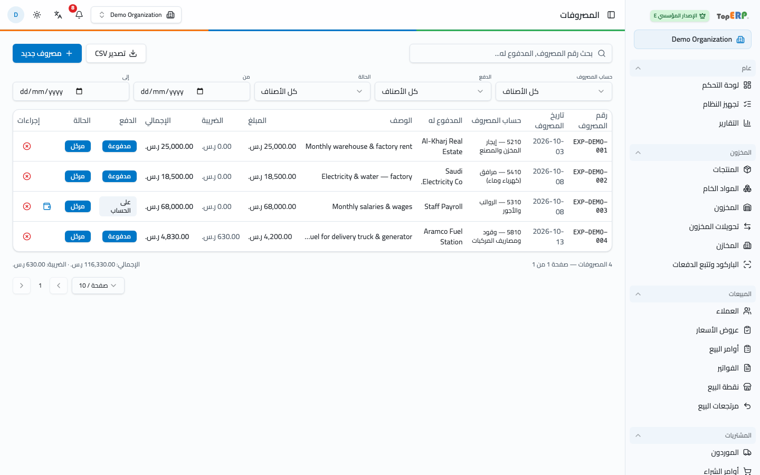
Task: Cancel expense EXP-DEMO-001 using its red X icon
Action: pos(27,146)
